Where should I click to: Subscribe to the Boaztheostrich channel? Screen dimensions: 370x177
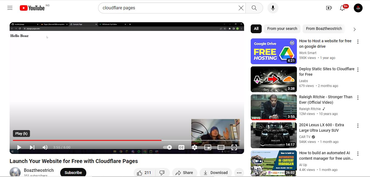73,173
